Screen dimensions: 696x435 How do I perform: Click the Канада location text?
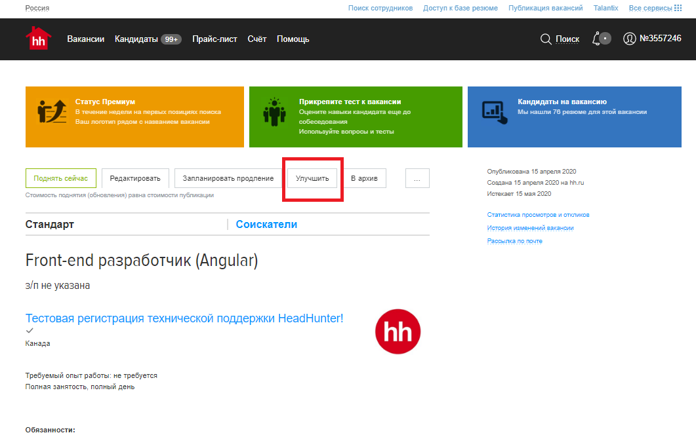point(38,344)
